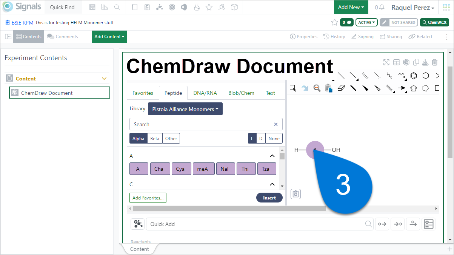The image size is (454, 255).
Task: Choose the cyclohexane ring tool
Action: tap(426, 76)
